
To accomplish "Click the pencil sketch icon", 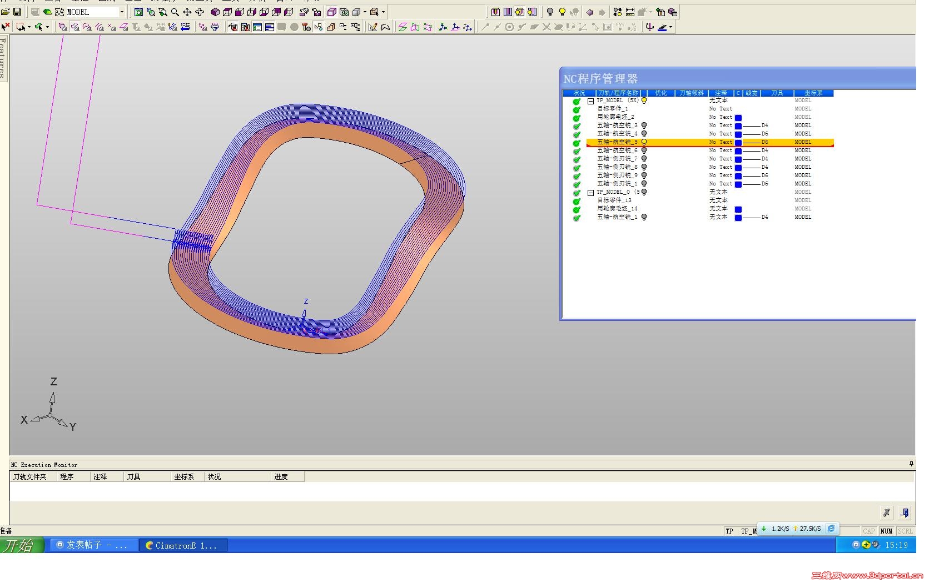I will [x=372, y=27].
